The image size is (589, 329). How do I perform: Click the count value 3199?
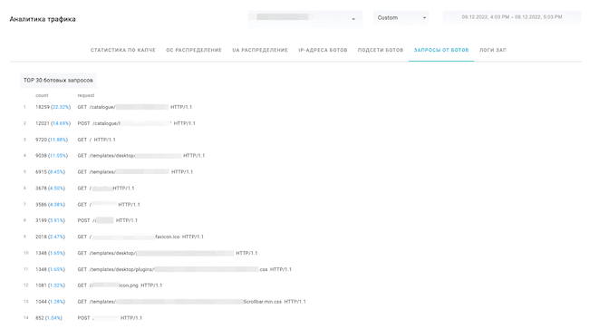coord(42,220)
